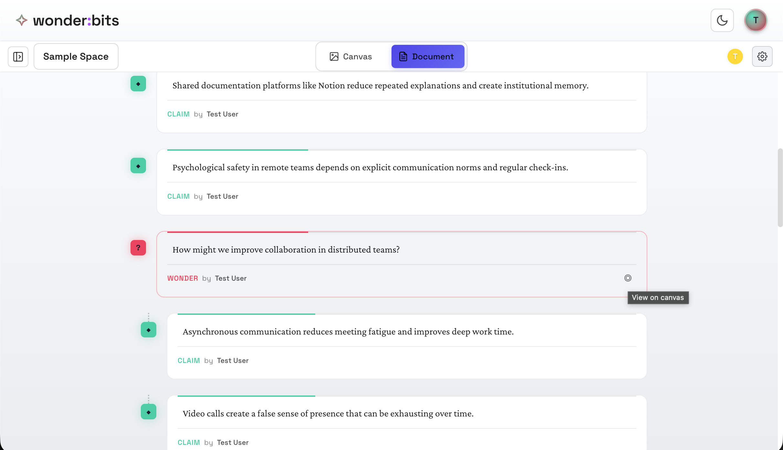Click red progress bar atop Wonder card
Viewport: 783px width, 450px height.
pos(238,232)
